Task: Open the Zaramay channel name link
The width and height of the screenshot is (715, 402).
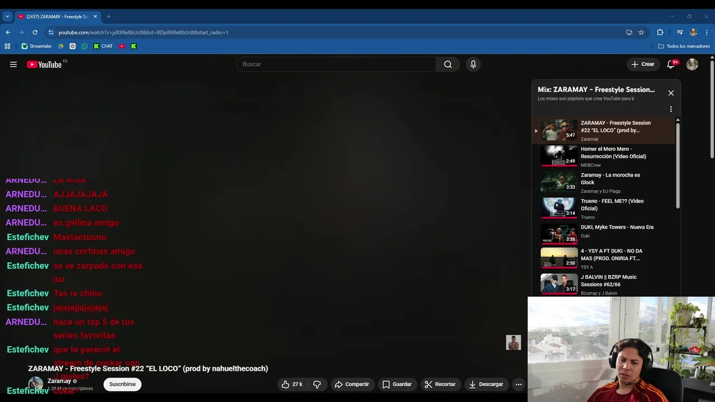Action: coord(59,381)
